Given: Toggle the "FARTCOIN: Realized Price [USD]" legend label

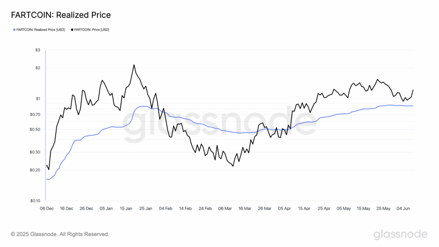Looking at the screenshot, I should click(40, 30).
